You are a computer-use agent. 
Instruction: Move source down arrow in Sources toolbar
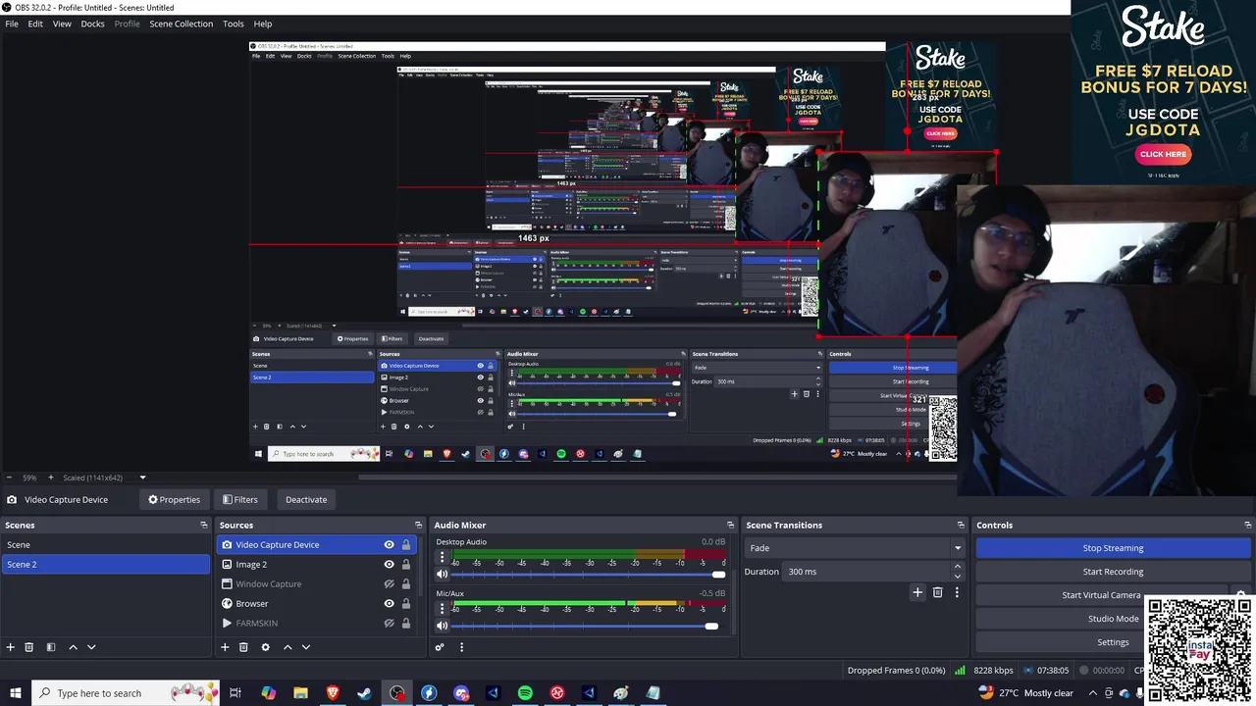click(306, 647)
